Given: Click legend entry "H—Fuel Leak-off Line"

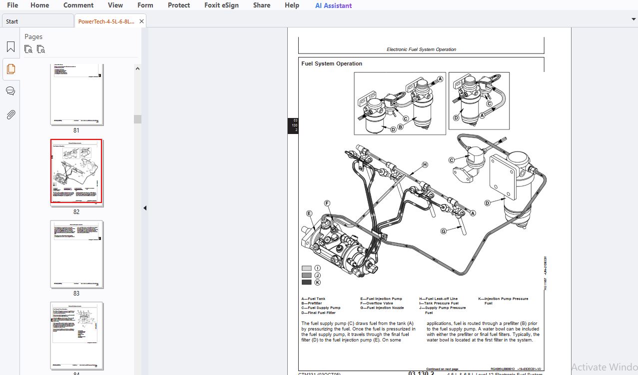Looking at the screenshot, I should coord(439,299).
